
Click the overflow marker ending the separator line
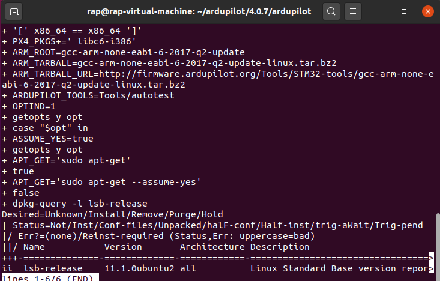[x=432, y=258]
